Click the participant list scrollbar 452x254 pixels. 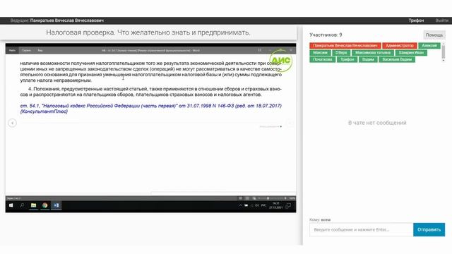click(x=443, y=52)
